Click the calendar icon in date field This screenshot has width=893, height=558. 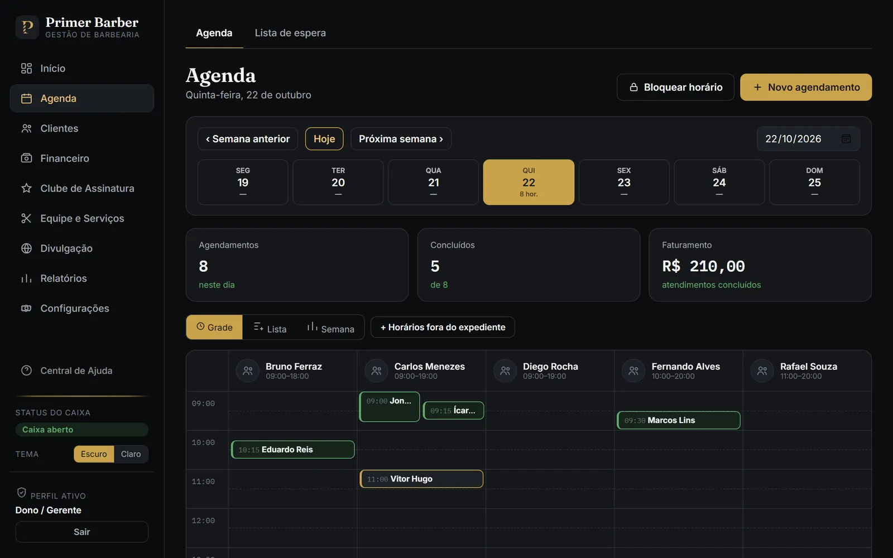(x=846, y=139)
